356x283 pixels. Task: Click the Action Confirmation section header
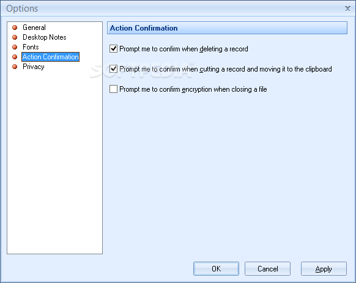pyautogui.click(x=227, y=28)
